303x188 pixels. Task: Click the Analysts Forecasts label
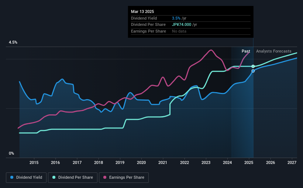tap(273, 51)
